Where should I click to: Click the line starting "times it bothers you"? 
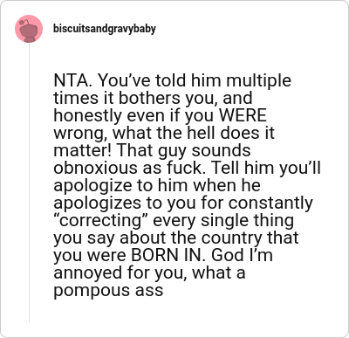point(153,98)
